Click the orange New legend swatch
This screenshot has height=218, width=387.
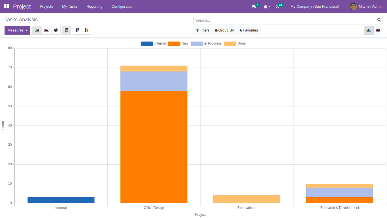pyautogui.click(x=174, y=44)
